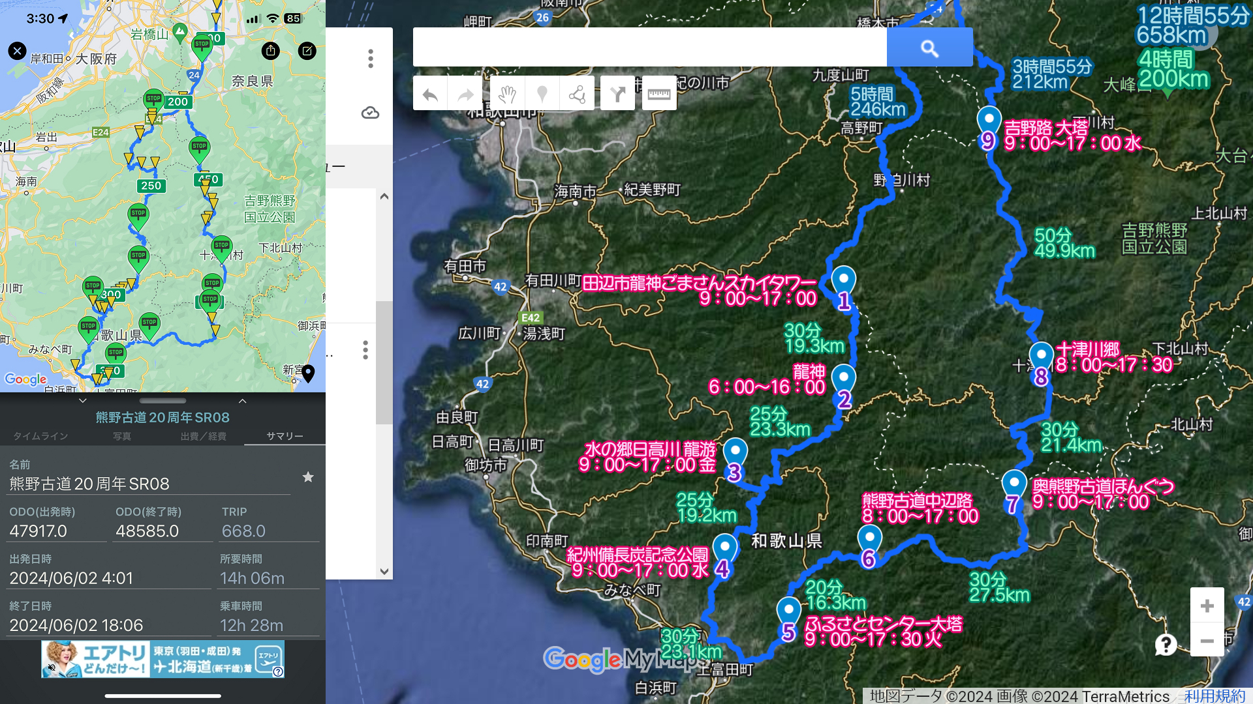
Task: Click the side panel vertical scrollbar thumb
Action: coord(384,362)
